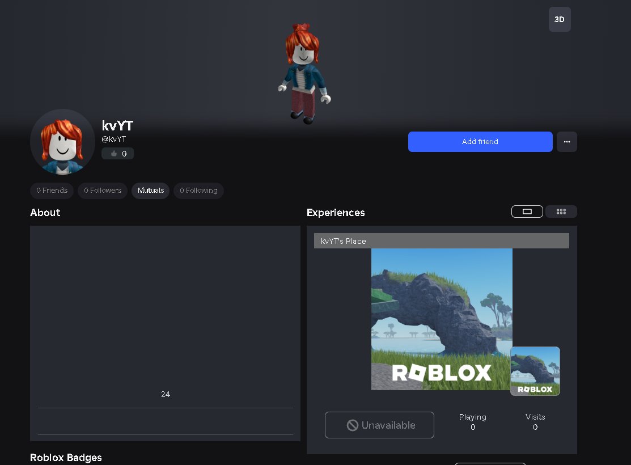Click the large Roblox experience image
This screenshot has height=465, width=631.
(442, 319)
